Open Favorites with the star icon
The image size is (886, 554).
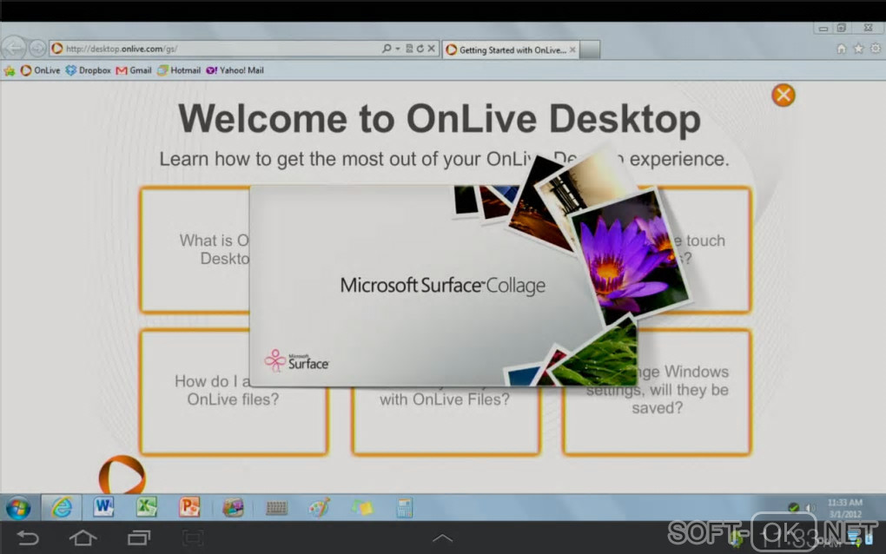point(858,49)
